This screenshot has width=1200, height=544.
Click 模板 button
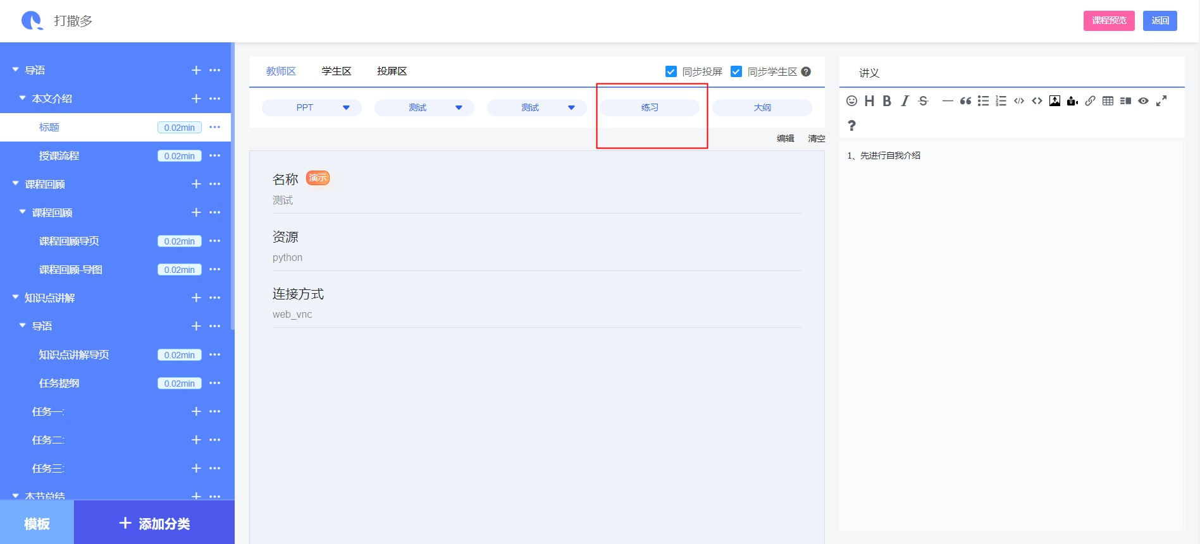tap(37, 523)
